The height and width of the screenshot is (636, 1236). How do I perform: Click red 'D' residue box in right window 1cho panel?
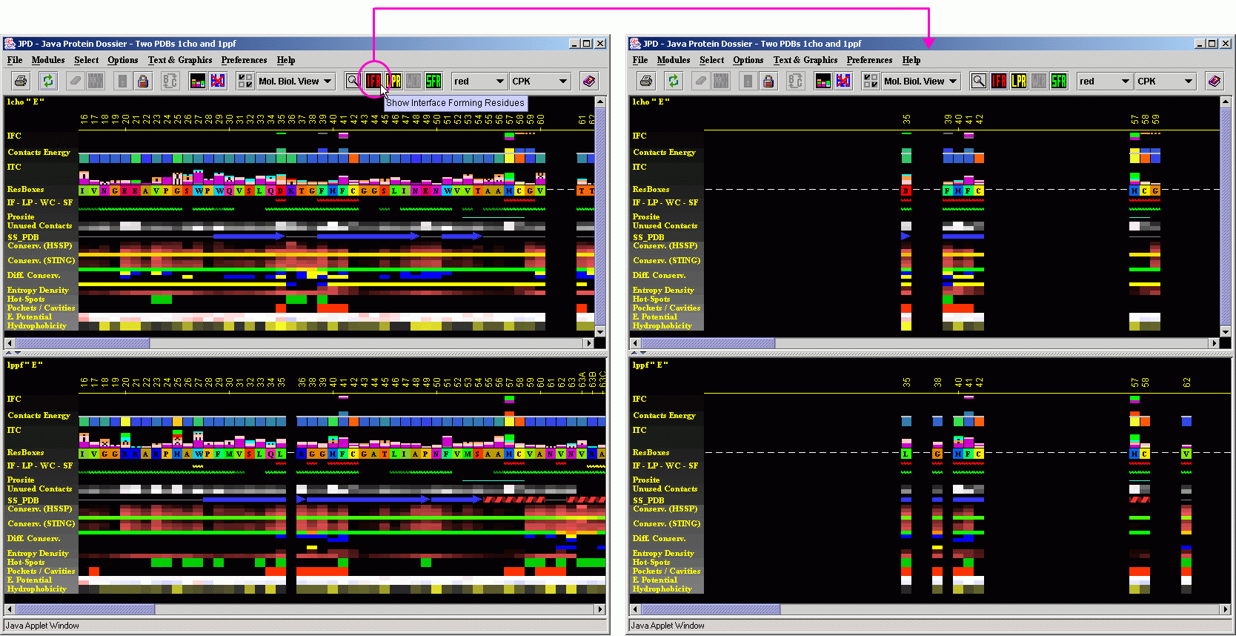[x=906, y=191]
